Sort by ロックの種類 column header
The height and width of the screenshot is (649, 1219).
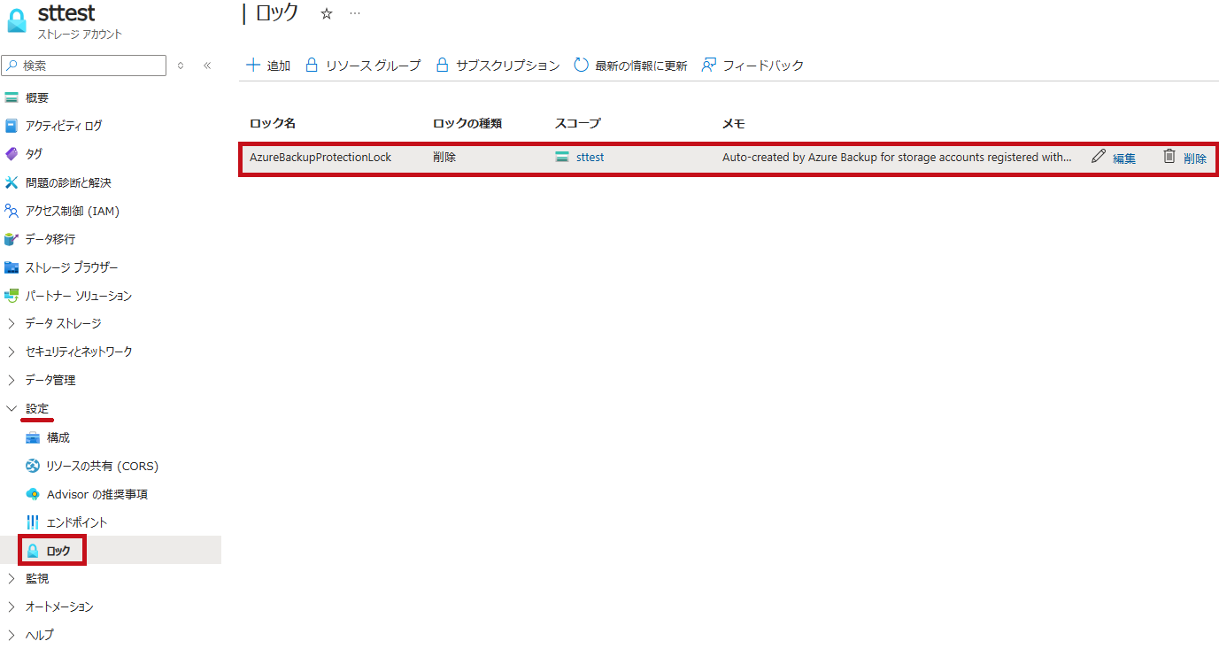pyautogui.click(x=467, y=123)
